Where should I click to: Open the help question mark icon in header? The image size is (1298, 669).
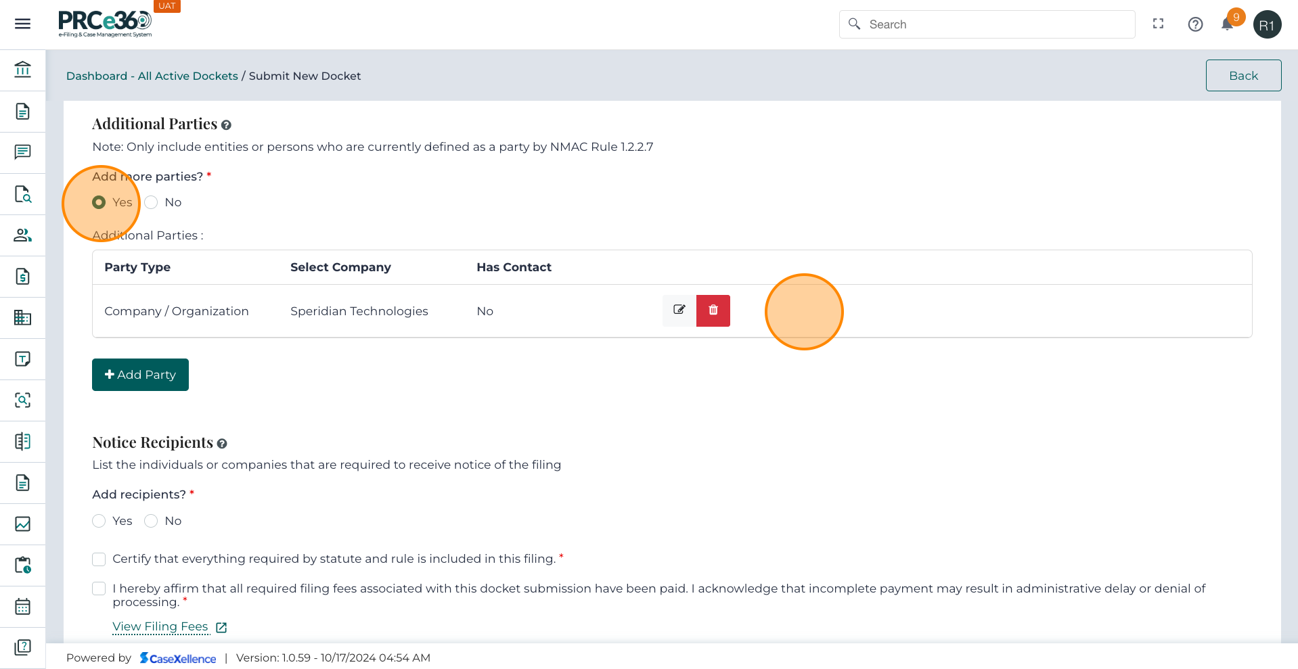1195,24
